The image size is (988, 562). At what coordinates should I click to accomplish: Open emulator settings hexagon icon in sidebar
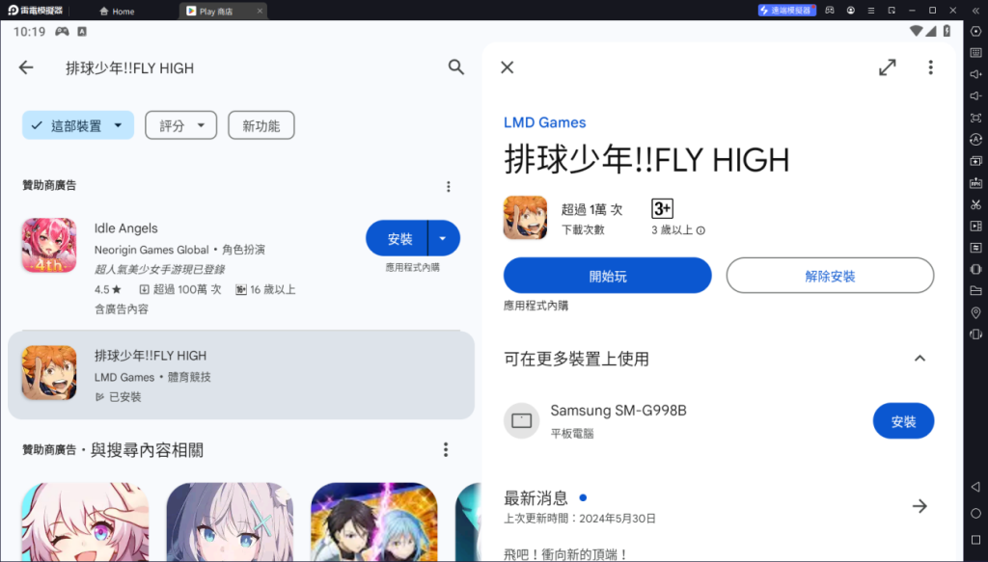975,32
